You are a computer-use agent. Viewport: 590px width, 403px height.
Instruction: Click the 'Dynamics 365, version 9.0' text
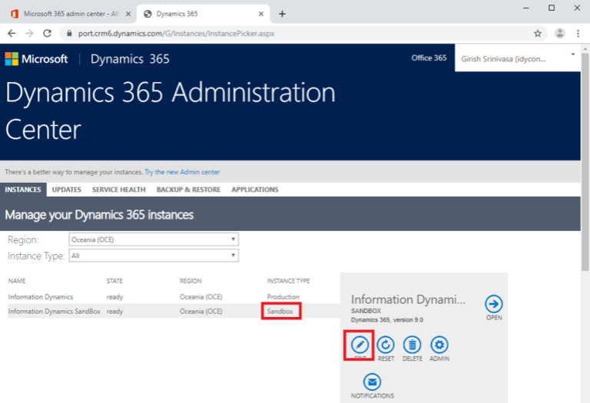387,320
